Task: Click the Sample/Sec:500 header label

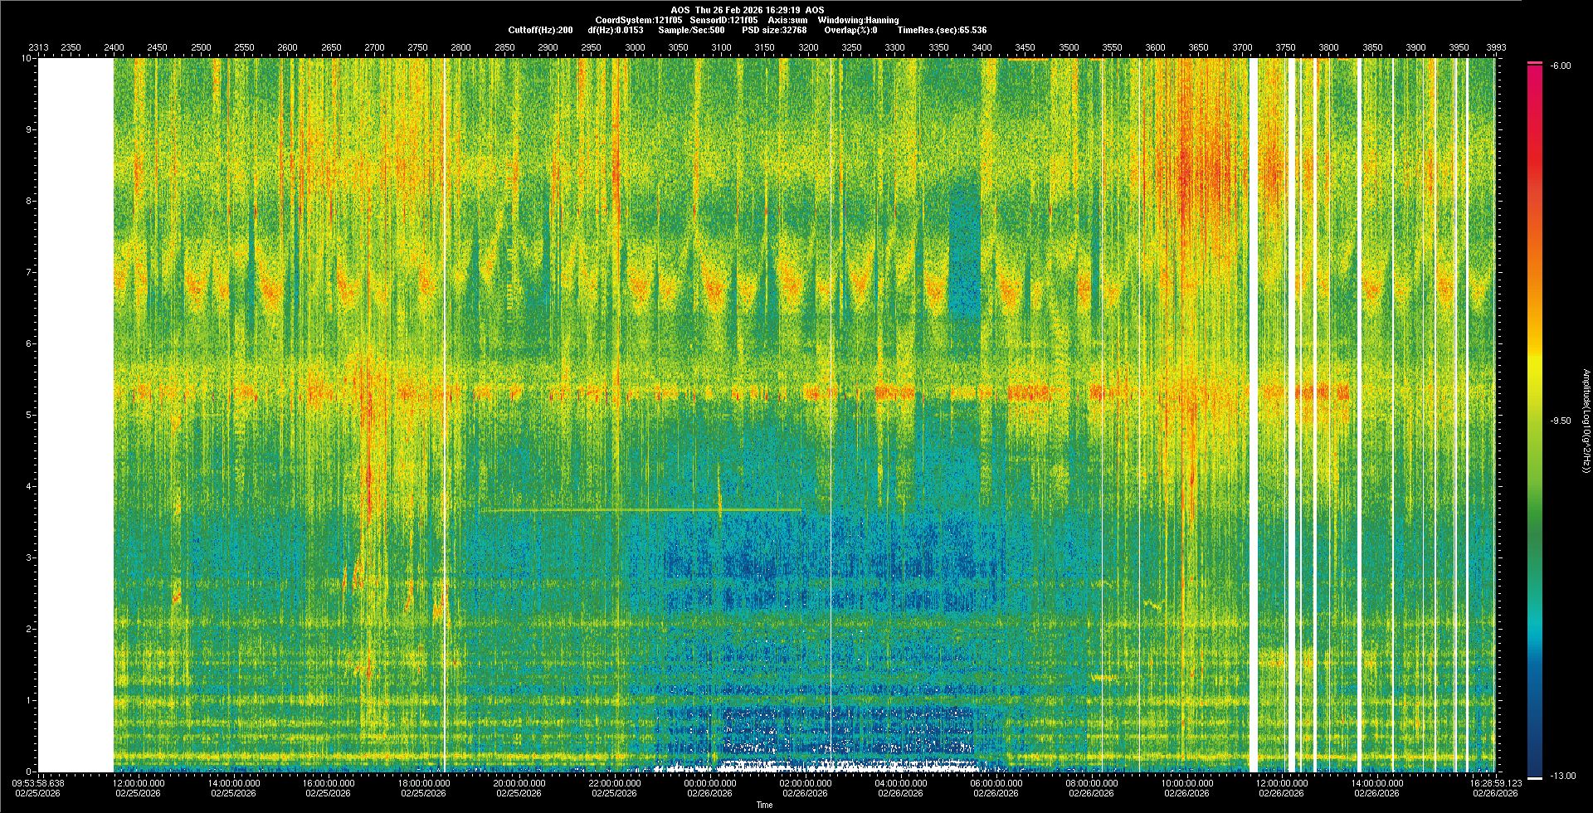Action: (691, 30)
